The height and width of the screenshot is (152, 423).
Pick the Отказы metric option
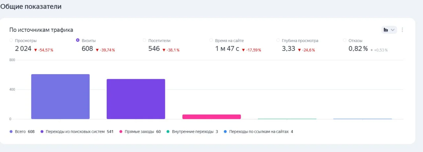(345, 40)
